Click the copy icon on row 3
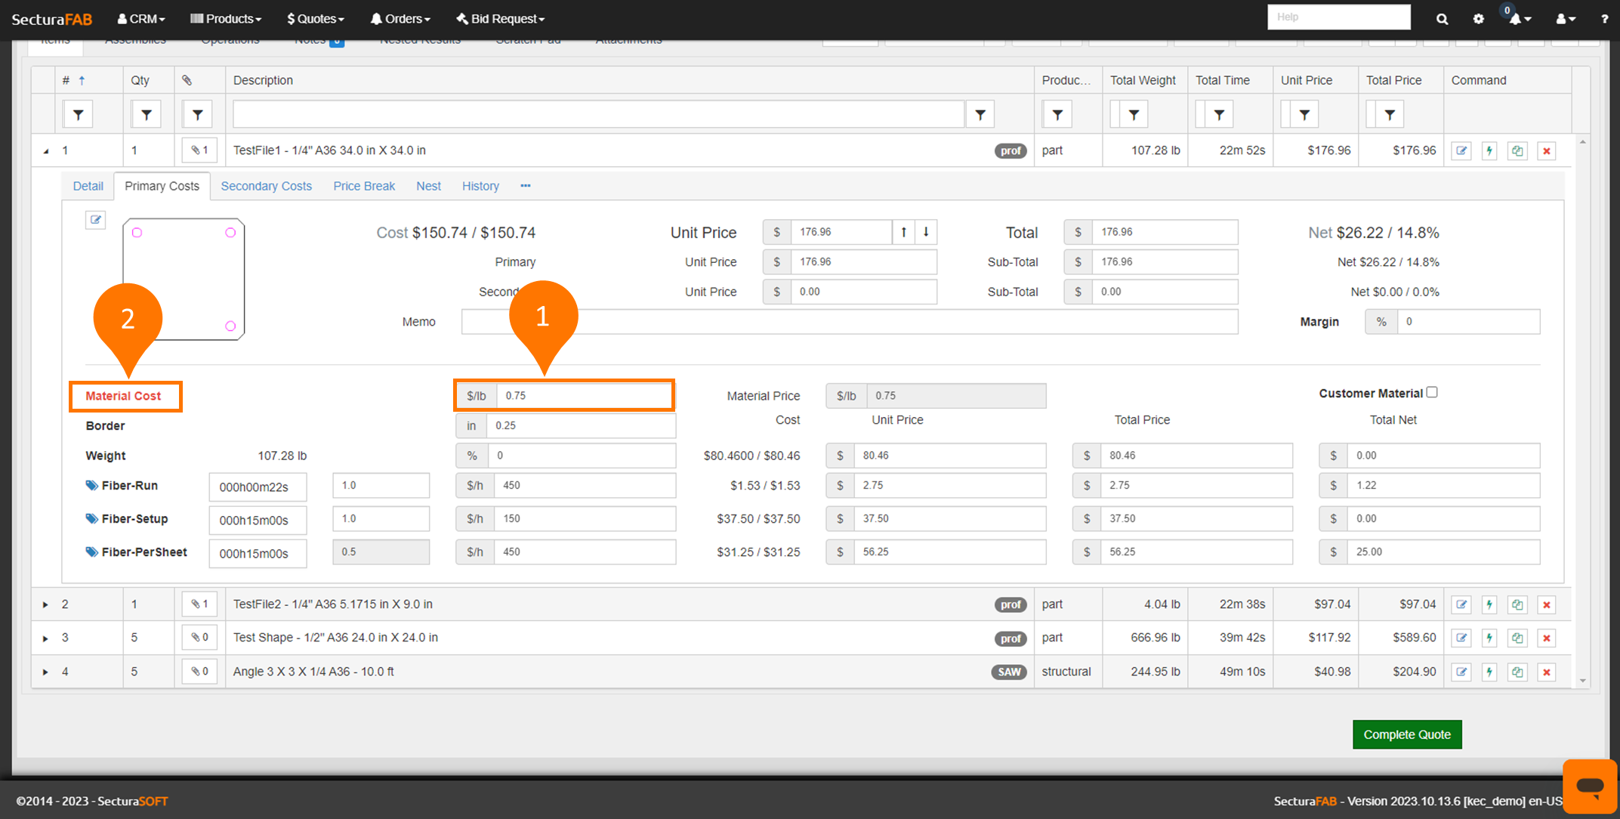1620x819 pixels. tap(1517, 638)
